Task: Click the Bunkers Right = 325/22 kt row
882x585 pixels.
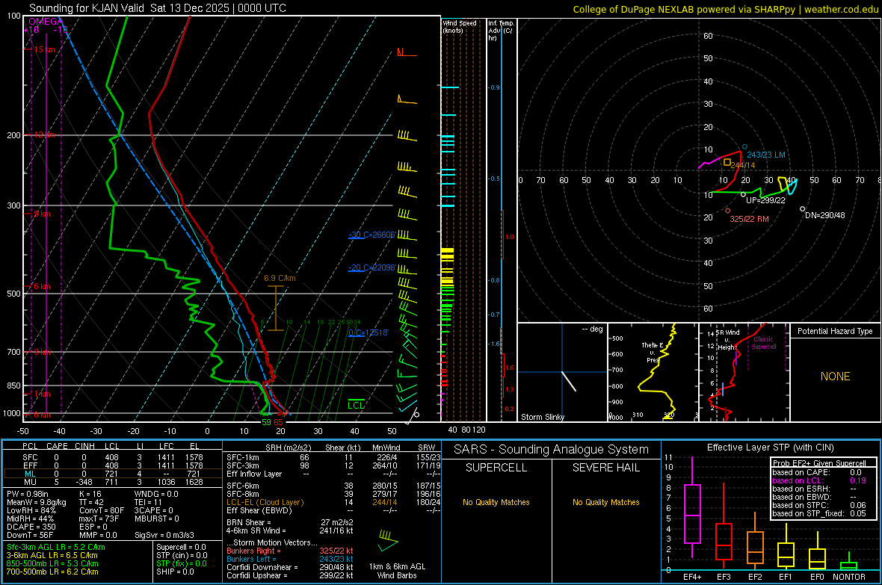Action: click(x=290, y=551)
